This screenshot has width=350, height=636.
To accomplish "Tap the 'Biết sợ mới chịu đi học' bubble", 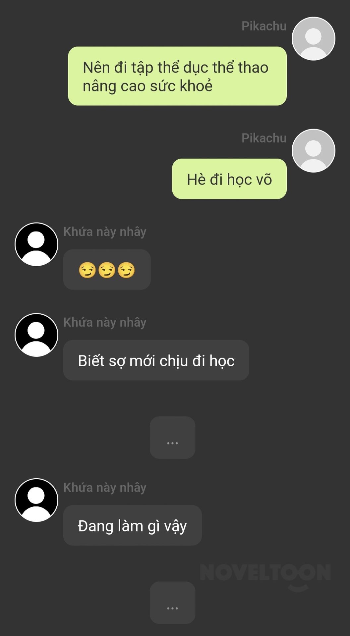I will 156,360.
